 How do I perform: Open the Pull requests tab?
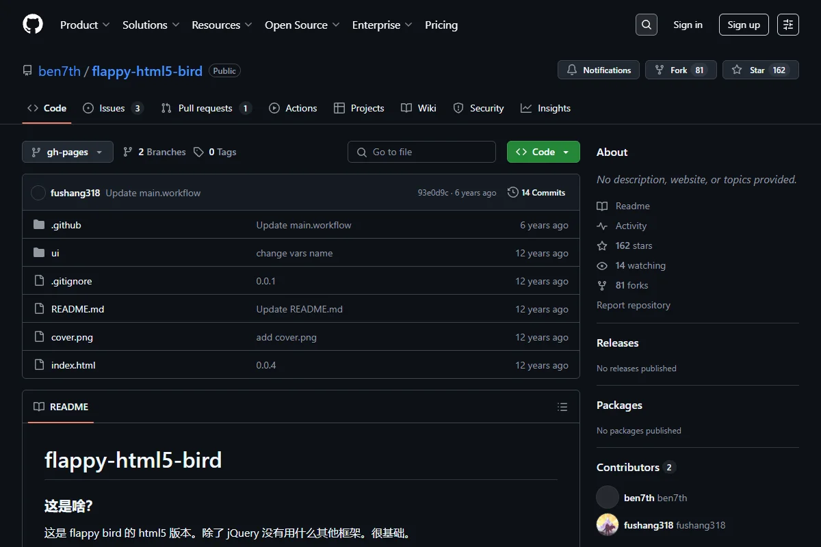[206, 108]
